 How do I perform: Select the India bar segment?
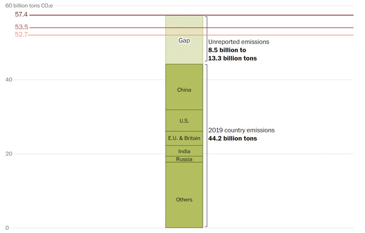tap(184, 151)
